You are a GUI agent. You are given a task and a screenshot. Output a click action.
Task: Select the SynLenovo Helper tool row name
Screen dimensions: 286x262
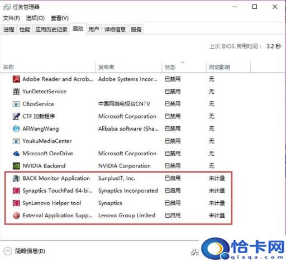coord(52,203)
